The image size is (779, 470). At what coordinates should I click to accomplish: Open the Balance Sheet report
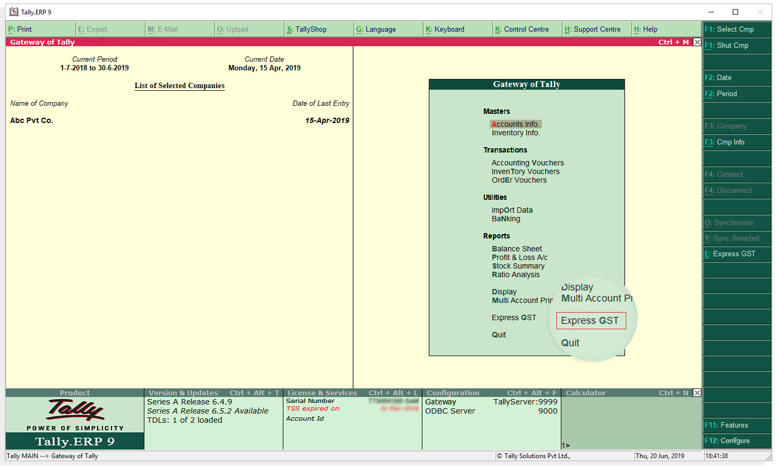click(517, 249)
